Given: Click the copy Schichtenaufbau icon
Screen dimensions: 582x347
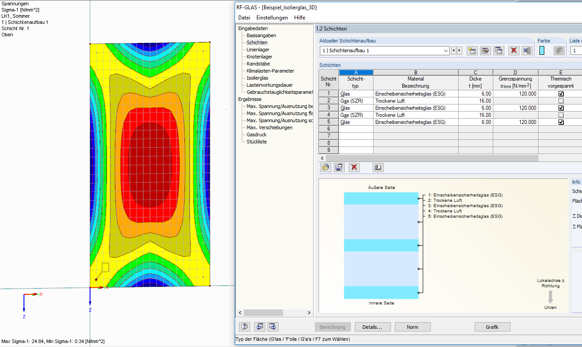Looking at the screenshot, I should [499, 50].
